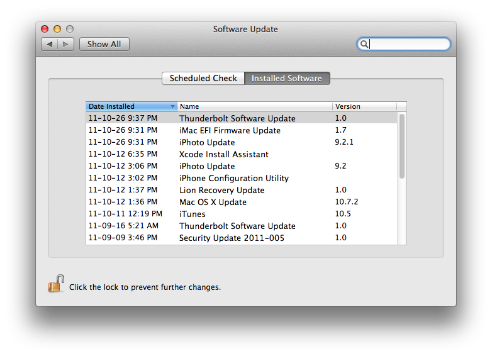The image size is (492, 356).
Task: Click the date 11-10-11 12:19 PM
Action: pos(125,214)
